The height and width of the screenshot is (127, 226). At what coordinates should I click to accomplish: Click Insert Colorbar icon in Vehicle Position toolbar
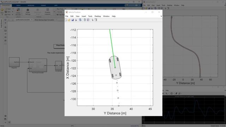pyautogui.click(x=85, y=20)
